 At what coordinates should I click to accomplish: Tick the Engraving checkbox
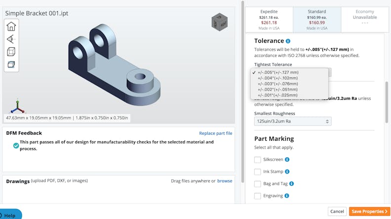[258, 196]
